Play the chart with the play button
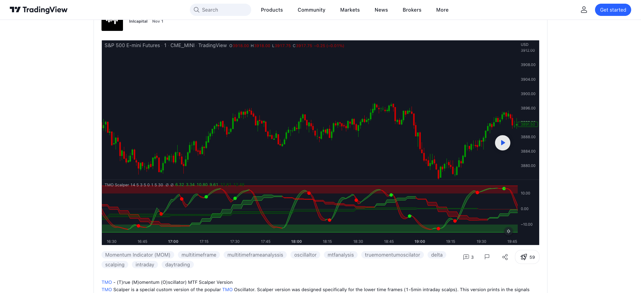The width and height of the screenshot is (641, 293). click(x=503, y=143)
